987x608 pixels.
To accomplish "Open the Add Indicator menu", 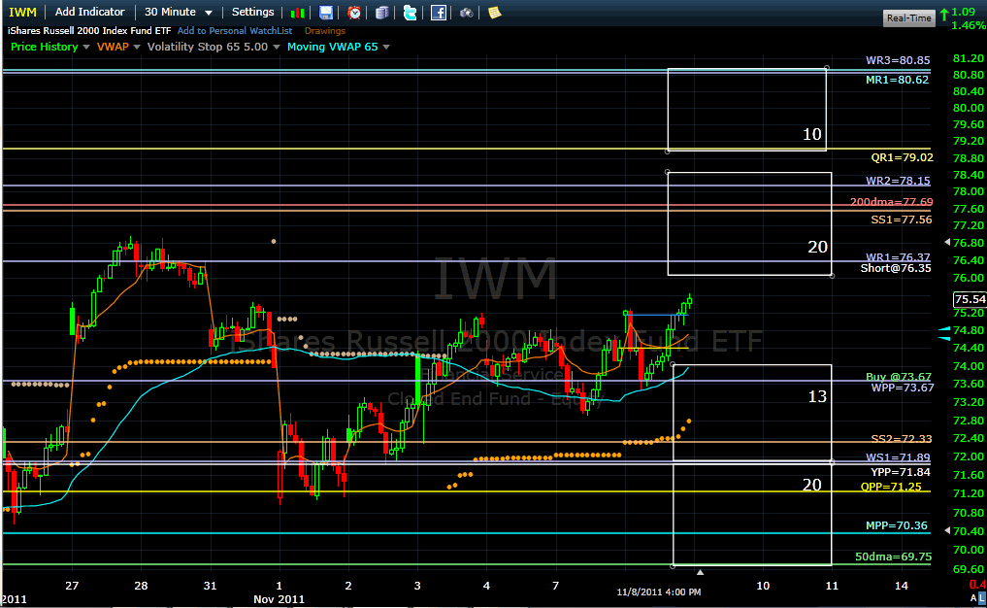I will pyautogui.click(x=89, y=12).
